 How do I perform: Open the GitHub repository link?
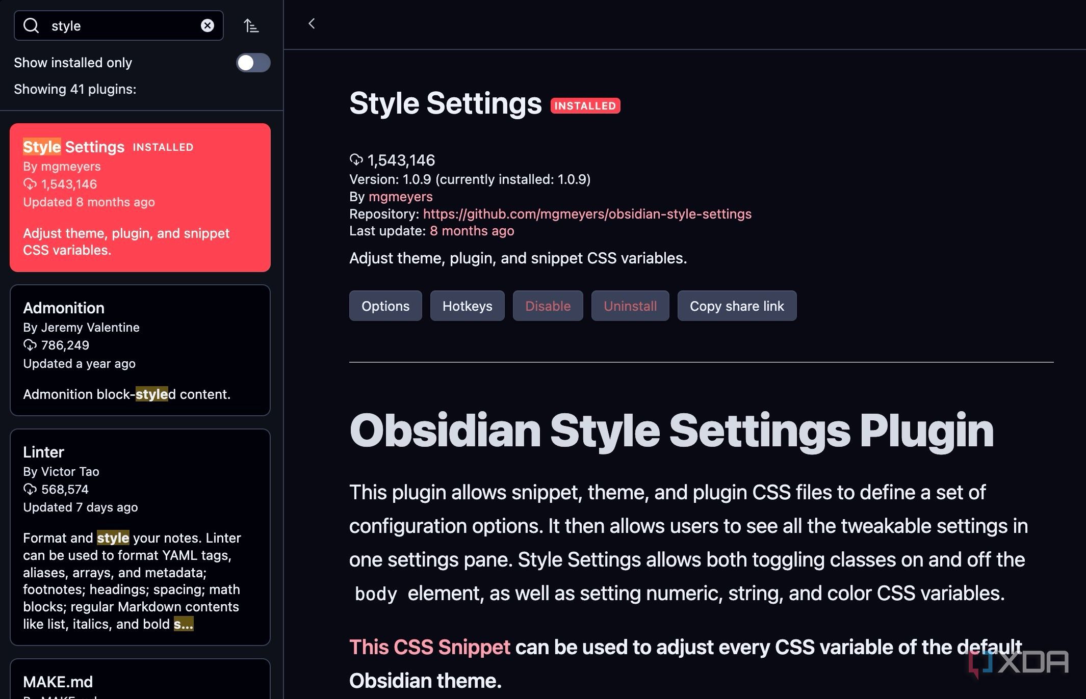coord(587,213)
